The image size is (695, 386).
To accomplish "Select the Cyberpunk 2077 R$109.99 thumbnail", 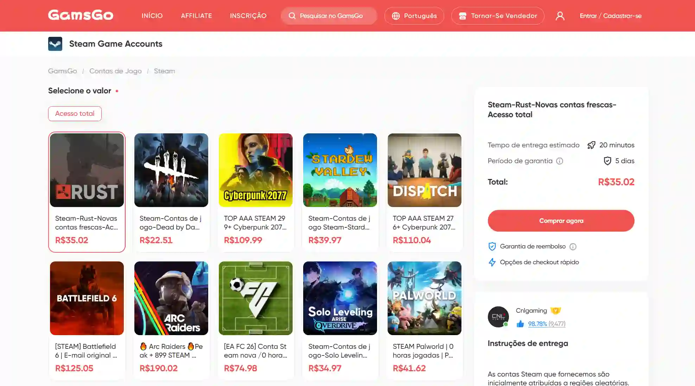I will [256, 170].
